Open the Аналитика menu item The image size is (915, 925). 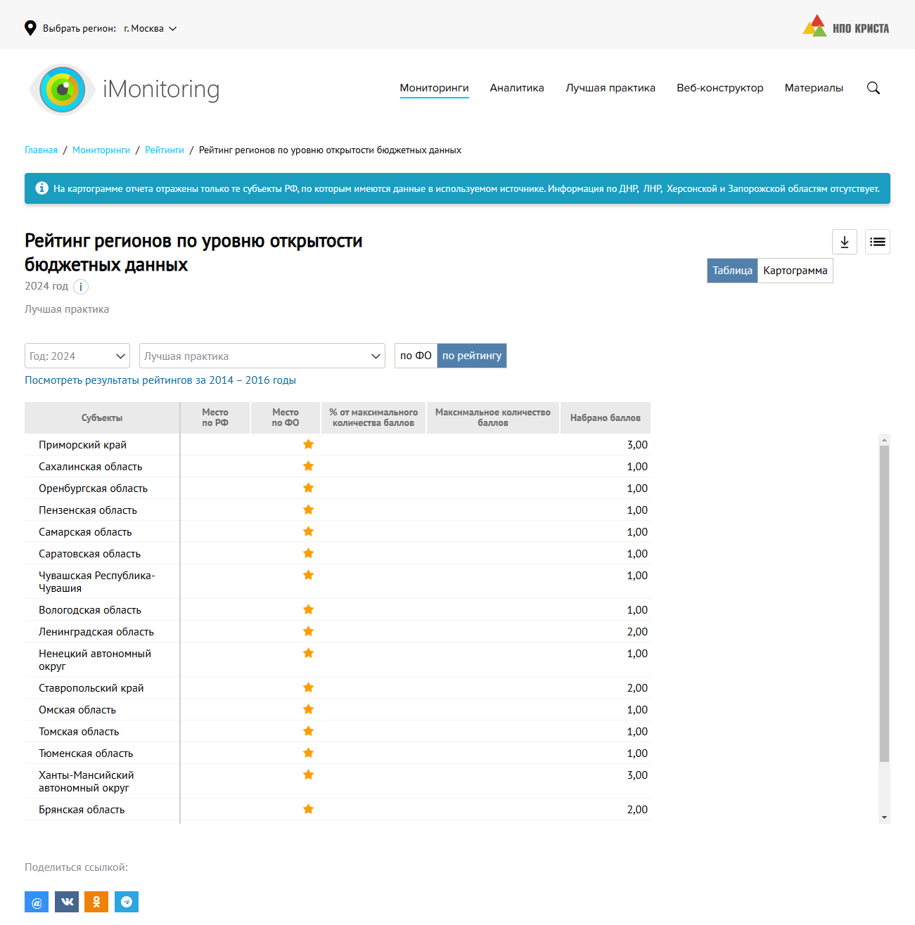click(x=517, y=88)
